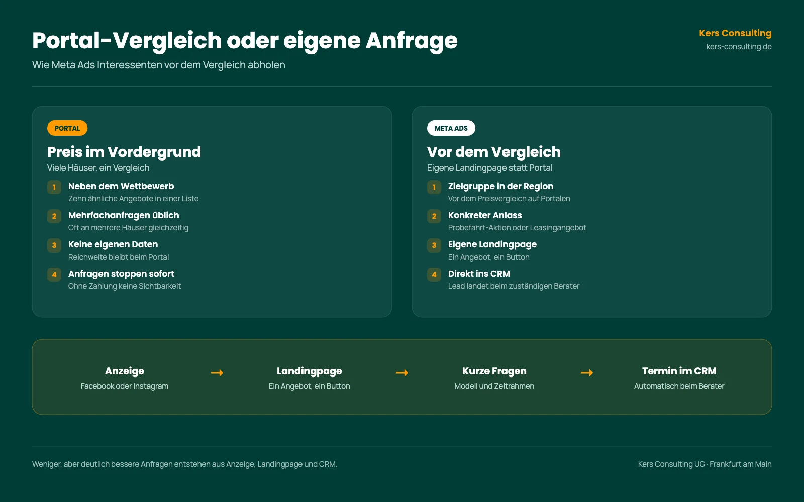Click the item Konkreter Anlass
This screenshot has height=502, width=804.
coord(485,215)
